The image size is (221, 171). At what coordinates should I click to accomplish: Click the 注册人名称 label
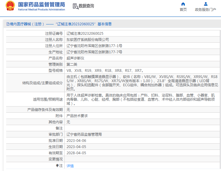tap(54, 40)
